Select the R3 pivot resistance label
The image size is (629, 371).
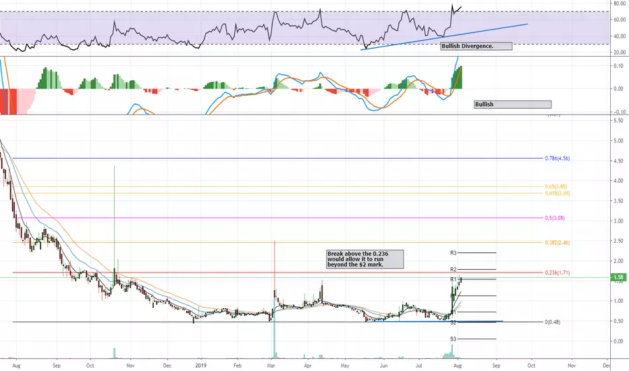click(x=454, y=253)
